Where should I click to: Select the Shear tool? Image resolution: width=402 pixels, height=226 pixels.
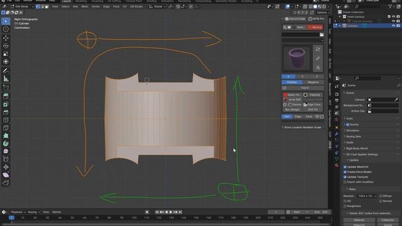(x=6, y=175)
